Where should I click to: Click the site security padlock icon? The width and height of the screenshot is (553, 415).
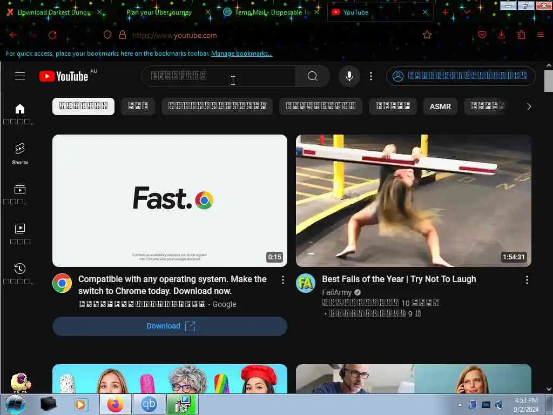click(x=123, y=35)
